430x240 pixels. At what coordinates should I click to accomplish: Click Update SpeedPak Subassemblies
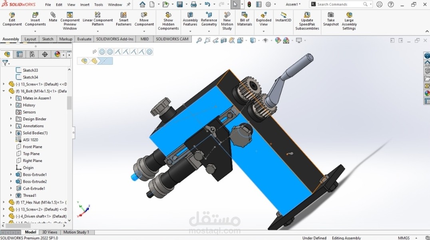(x=307, y=21)
